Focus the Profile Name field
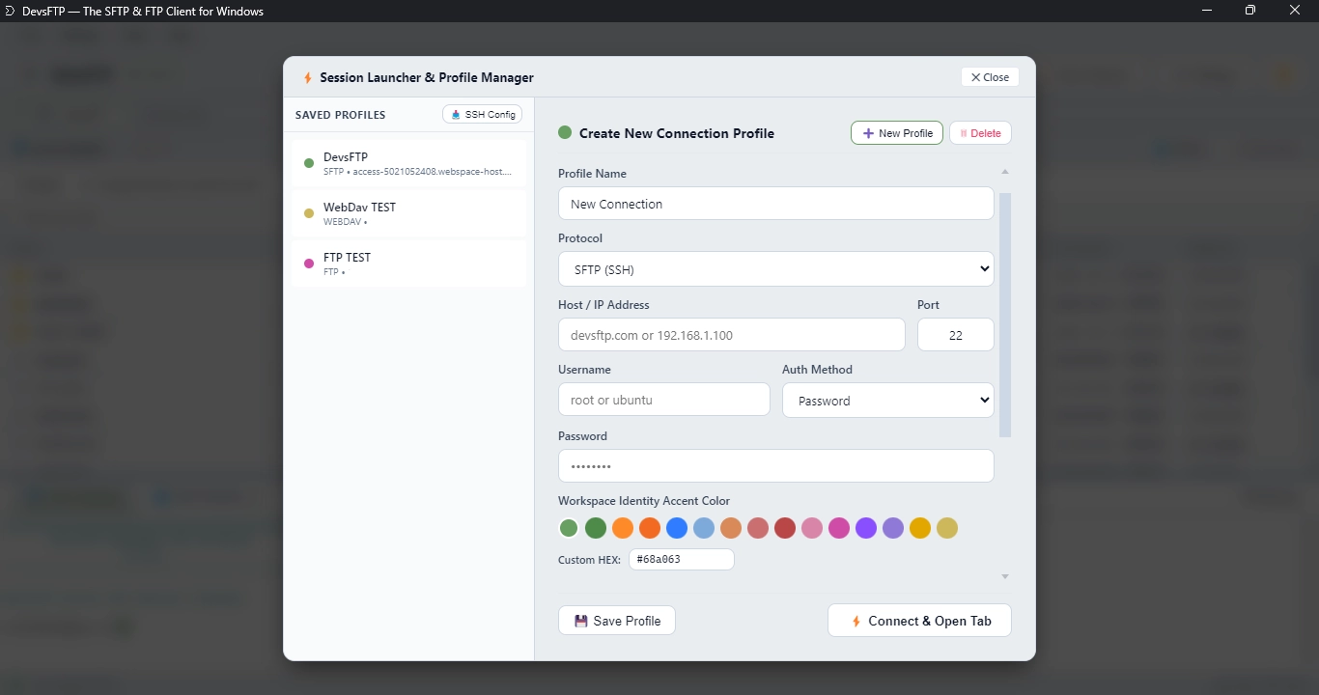The width and height of the screenshot is (1319, 695). pos(776,204)
